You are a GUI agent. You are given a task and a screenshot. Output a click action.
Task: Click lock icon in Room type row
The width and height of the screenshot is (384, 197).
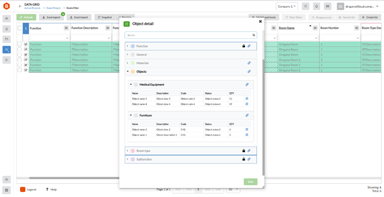coord(244,151)
